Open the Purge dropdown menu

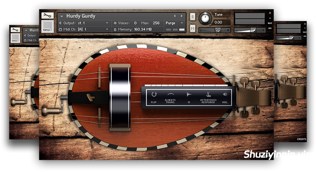click(174, 23)
